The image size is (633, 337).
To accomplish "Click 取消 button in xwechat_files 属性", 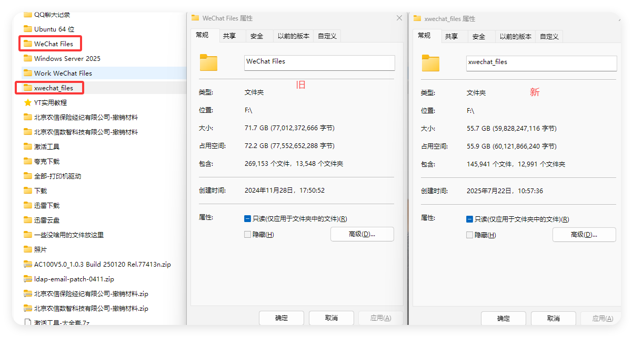I will [554, 319].
